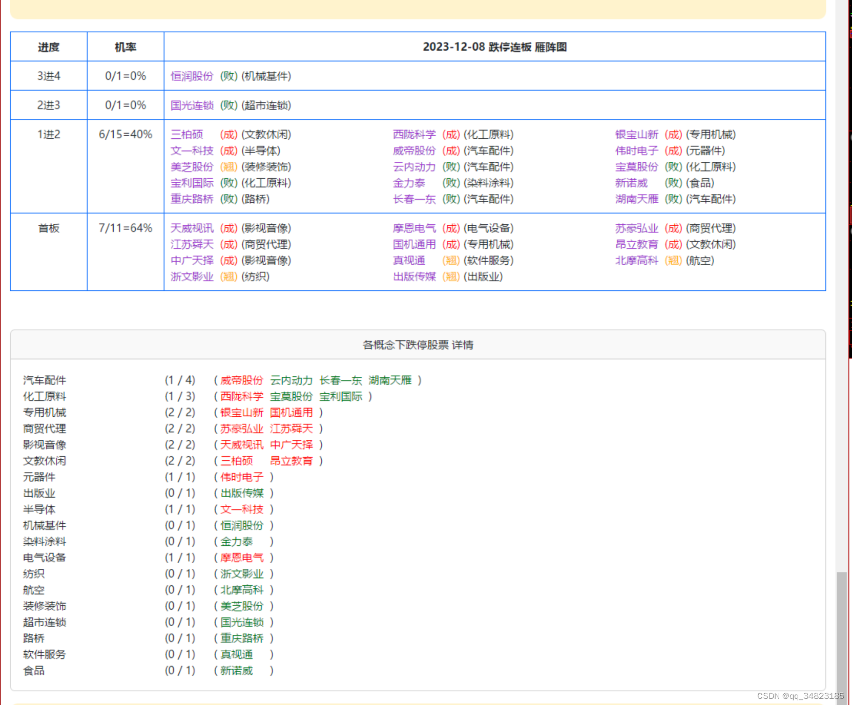Open 北摩高科 link in 首板 row
Screen dimensions: 852x705
pos(637,261)
